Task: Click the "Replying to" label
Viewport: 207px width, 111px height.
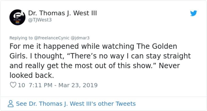Action: 21,38
